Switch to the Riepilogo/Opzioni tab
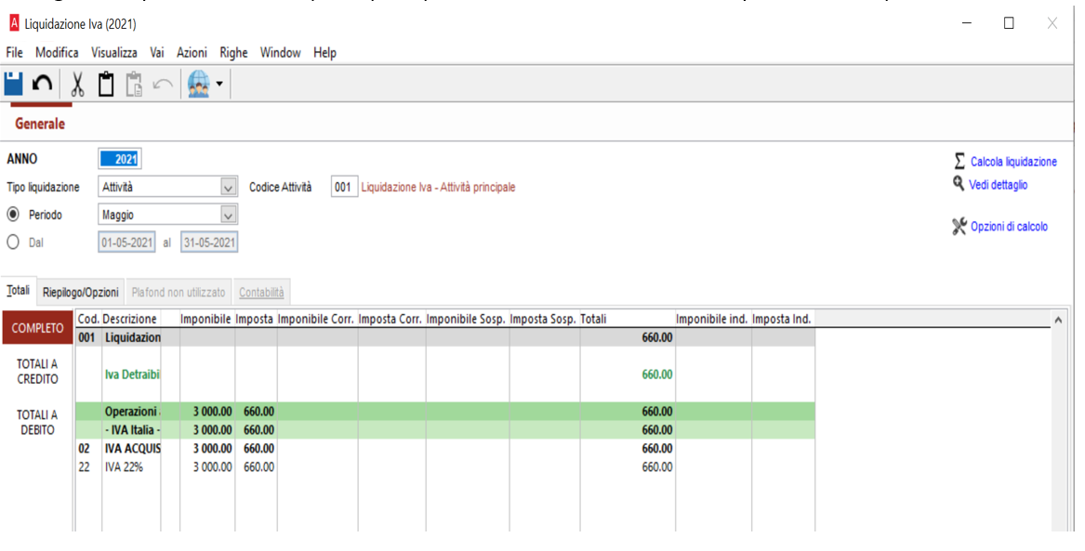1085x551 pixels. tap(80, 293)
